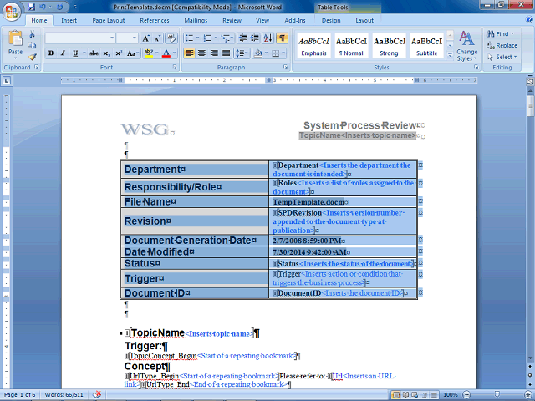Click the zoom slider handle

[x=497, y=394]
